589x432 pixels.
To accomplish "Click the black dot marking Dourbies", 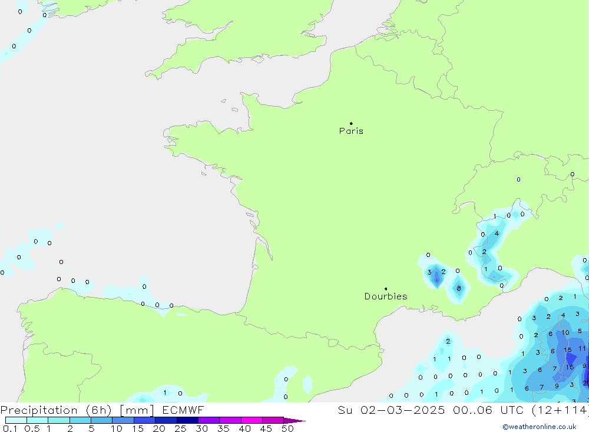I will pyautogui.click(x=386, y=289).
